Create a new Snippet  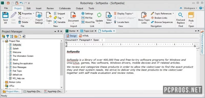coord(60,14)
